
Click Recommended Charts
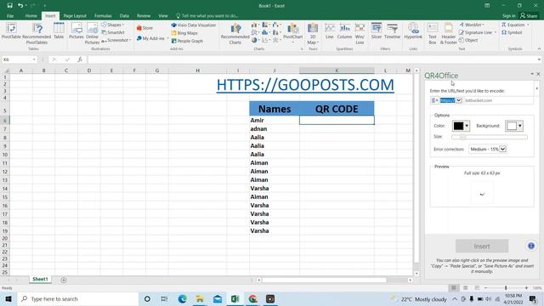235,33
